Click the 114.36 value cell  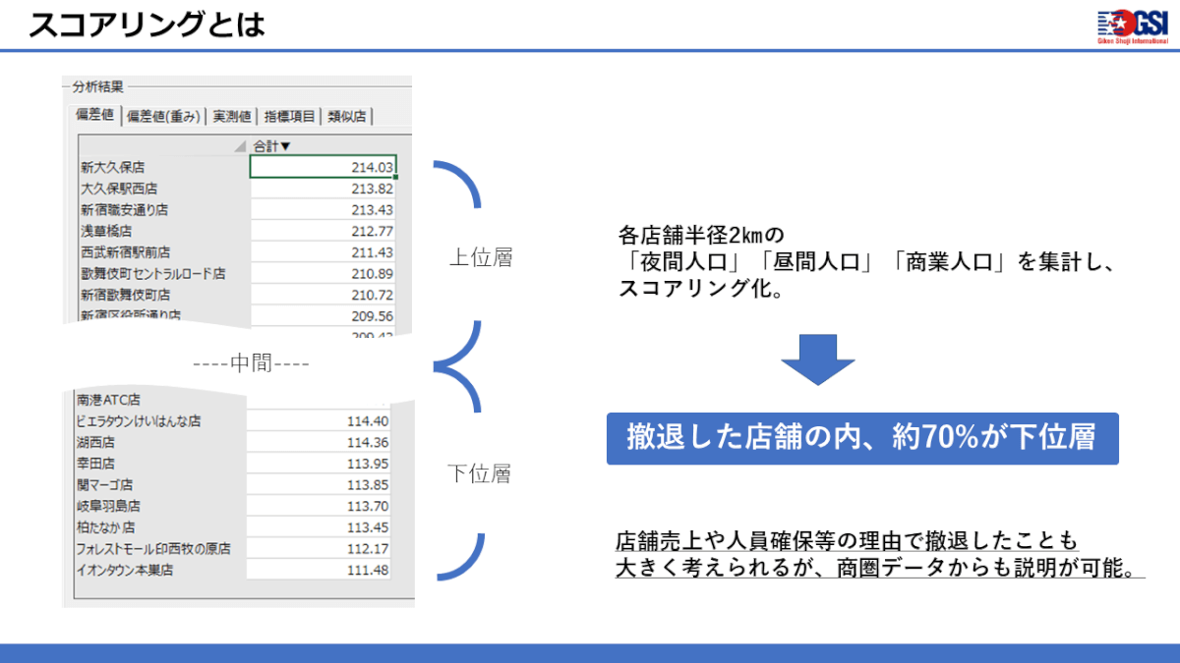point(320,442)
